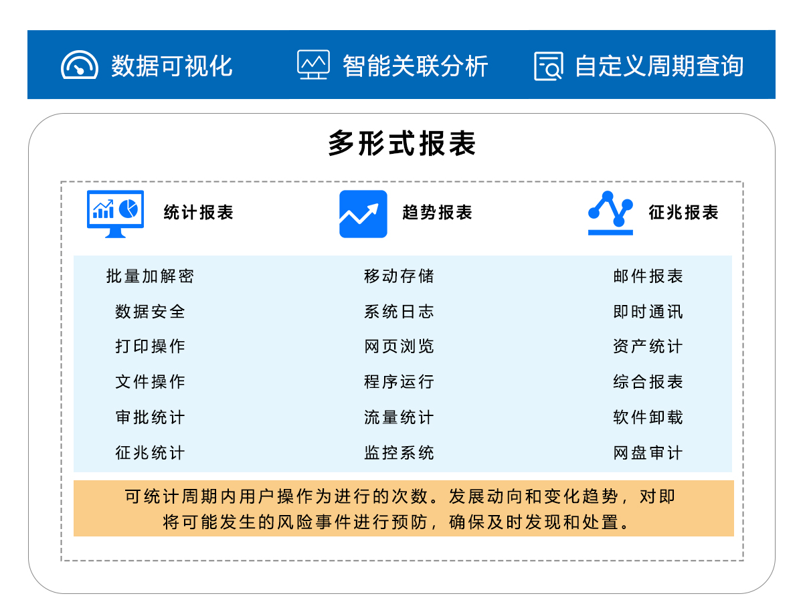Viewport: 803px width, 602px height.
Task: Click the 多形式报表 title
Action: [401, 143]
